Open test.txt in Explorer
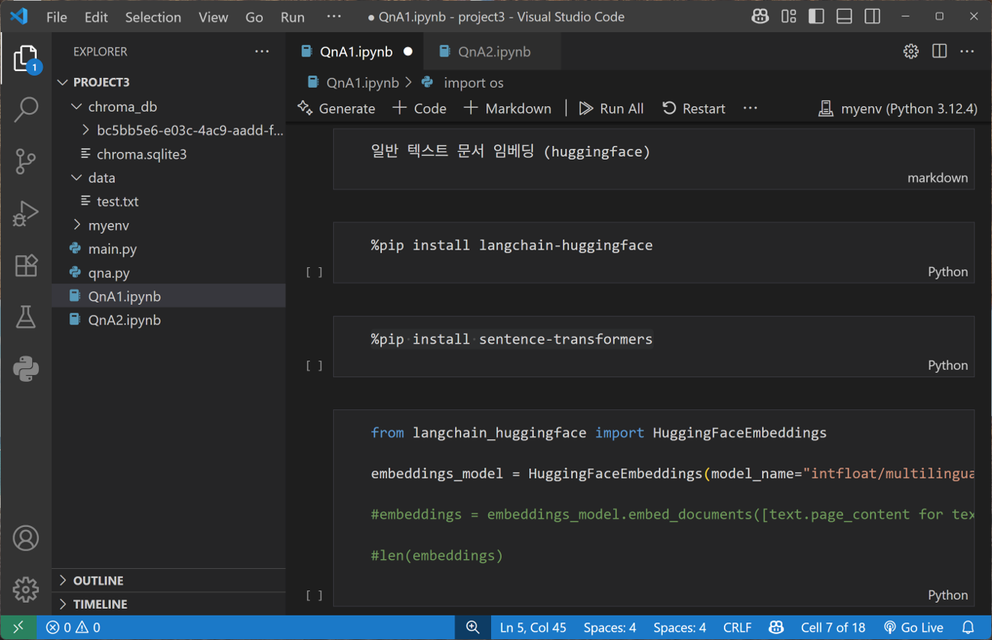The image size is (992, 640). [x=169, y=201]
